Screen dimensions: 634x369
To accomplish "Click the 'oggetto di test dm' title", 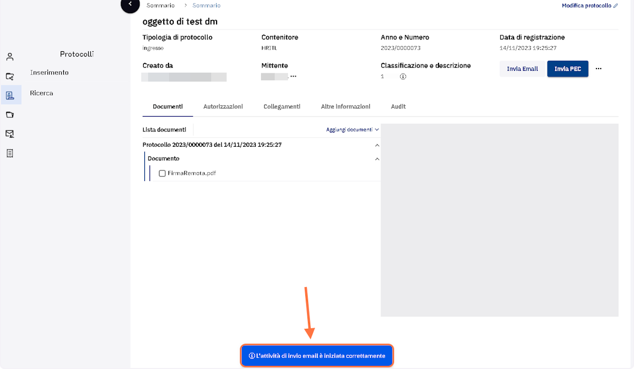I will point(180,22).
